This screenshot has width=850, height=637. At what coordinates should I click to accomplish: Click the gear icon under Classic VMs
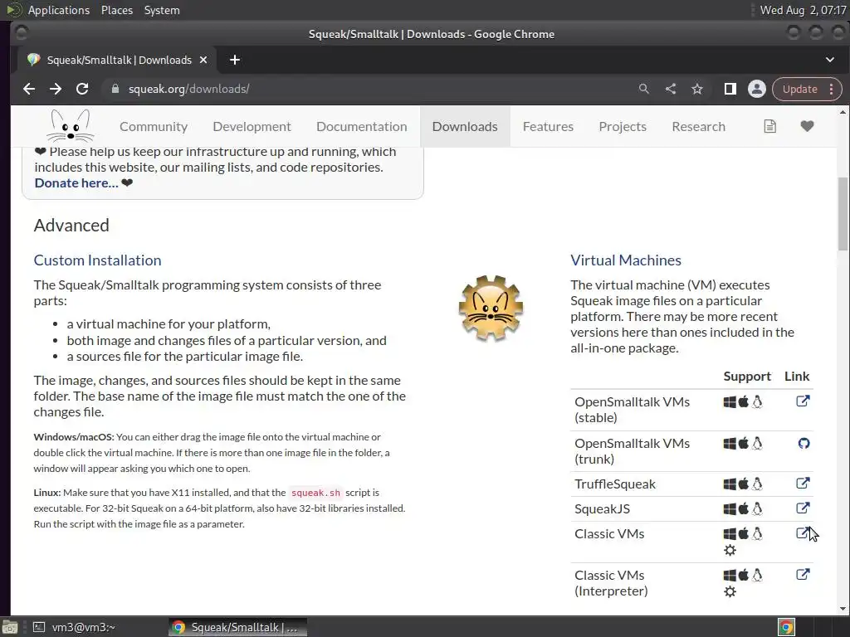tap(730, 551)
